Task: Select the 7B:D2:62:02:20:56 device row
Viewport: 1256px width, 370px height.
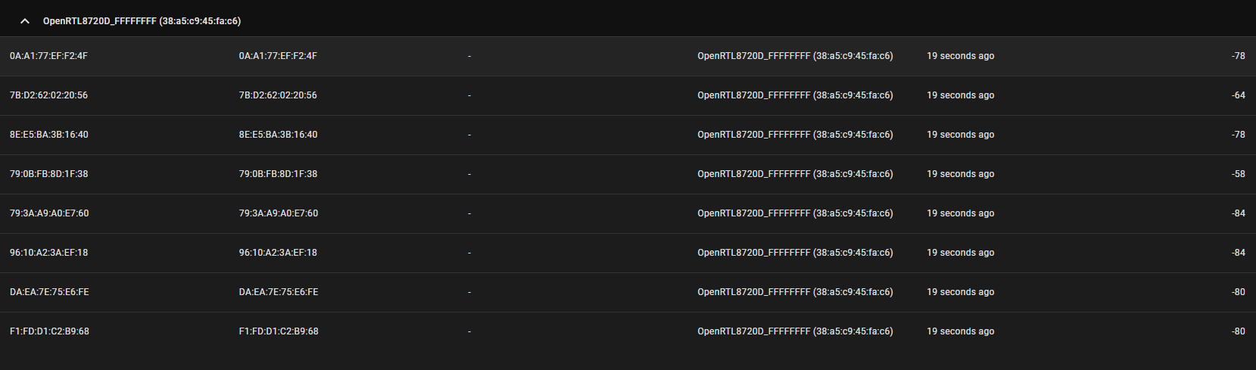Action: click(48, 95)
